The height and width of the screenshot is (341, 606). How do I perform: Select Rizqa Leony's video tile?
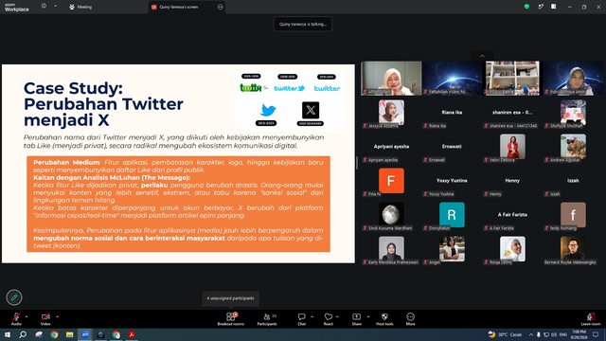(x=512, y=249)
